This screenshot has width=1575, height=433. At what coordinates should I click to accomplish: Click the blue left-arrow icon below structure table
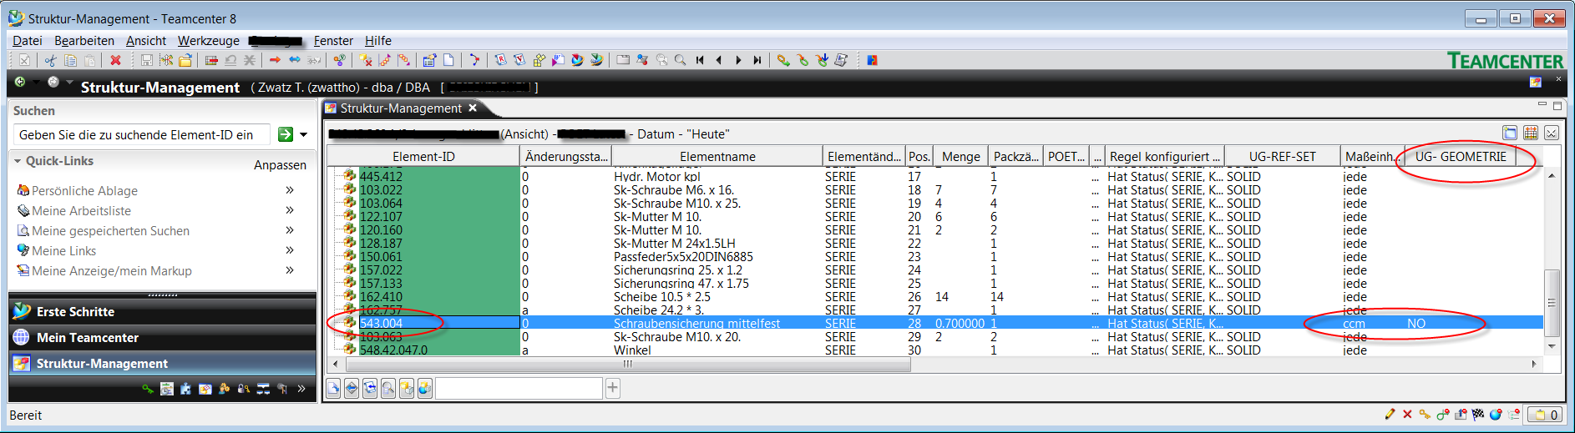(x=352, y=388)
